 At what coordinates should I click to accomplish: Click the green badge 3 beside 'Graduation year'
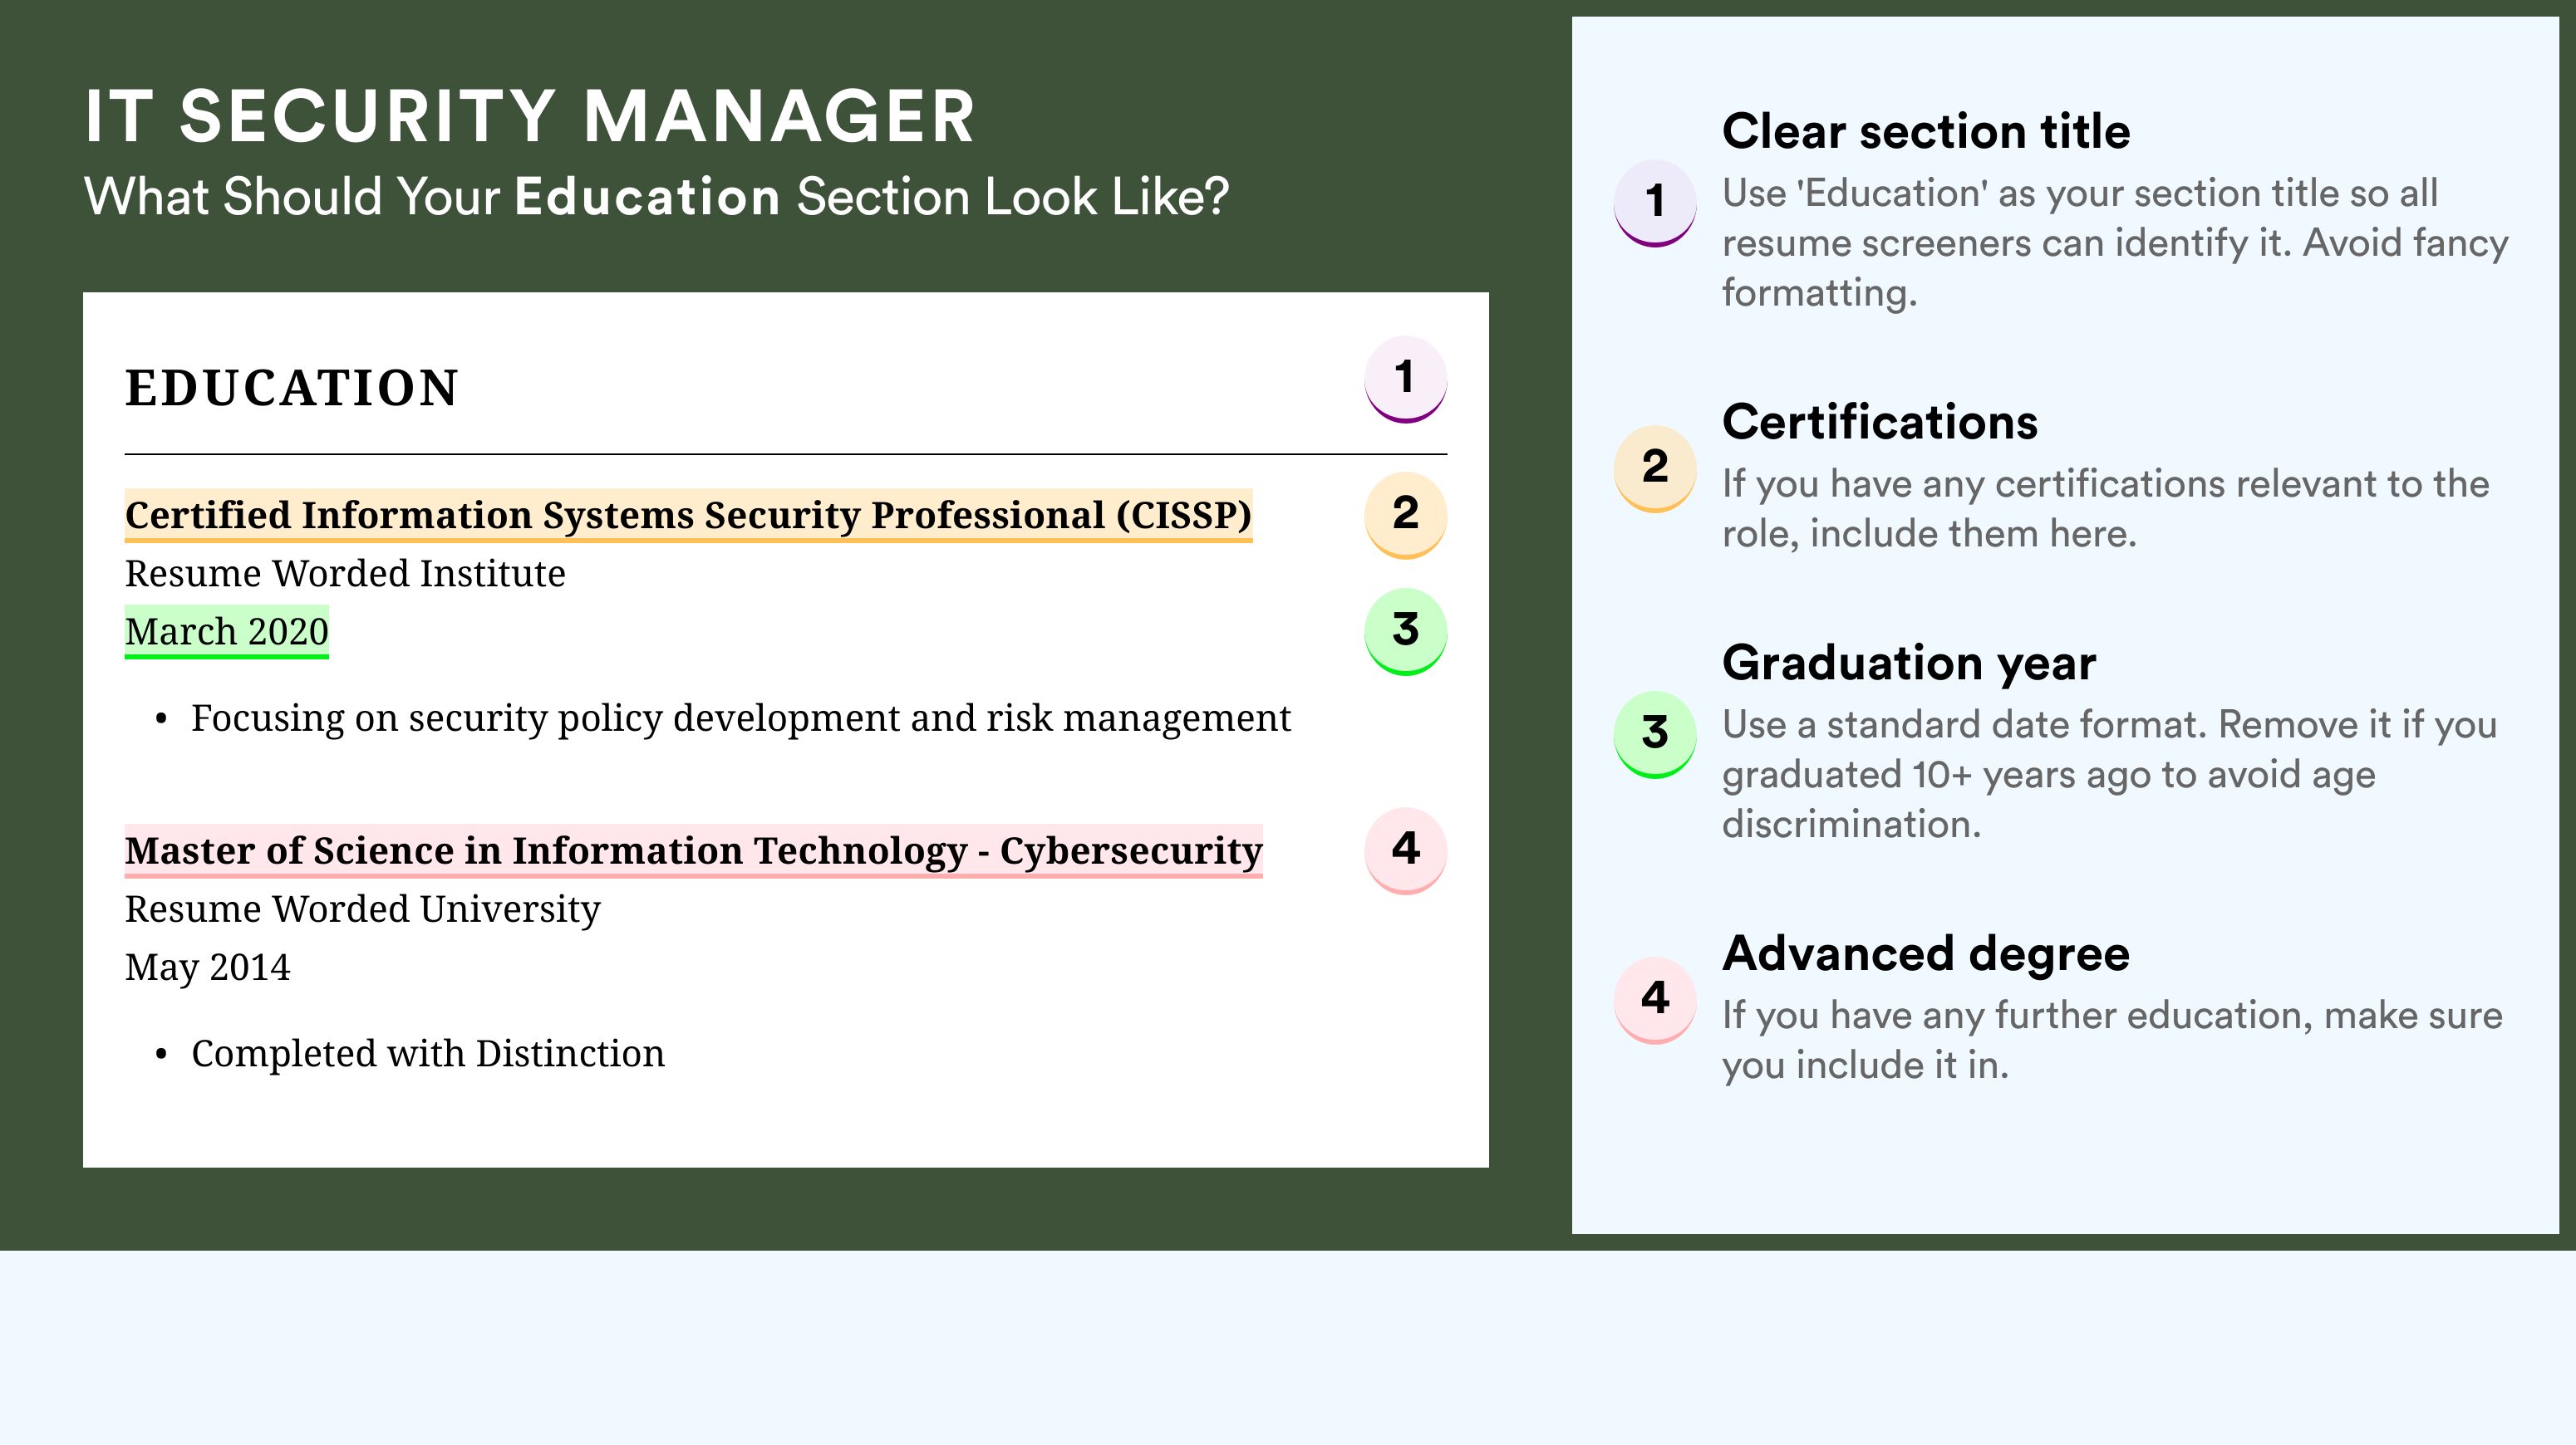point(1655,734)
